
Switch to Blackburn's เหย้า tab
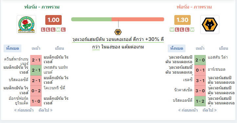tap(36, 48)
